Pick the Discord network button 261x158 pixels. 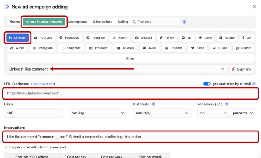(x=144, y=38)
